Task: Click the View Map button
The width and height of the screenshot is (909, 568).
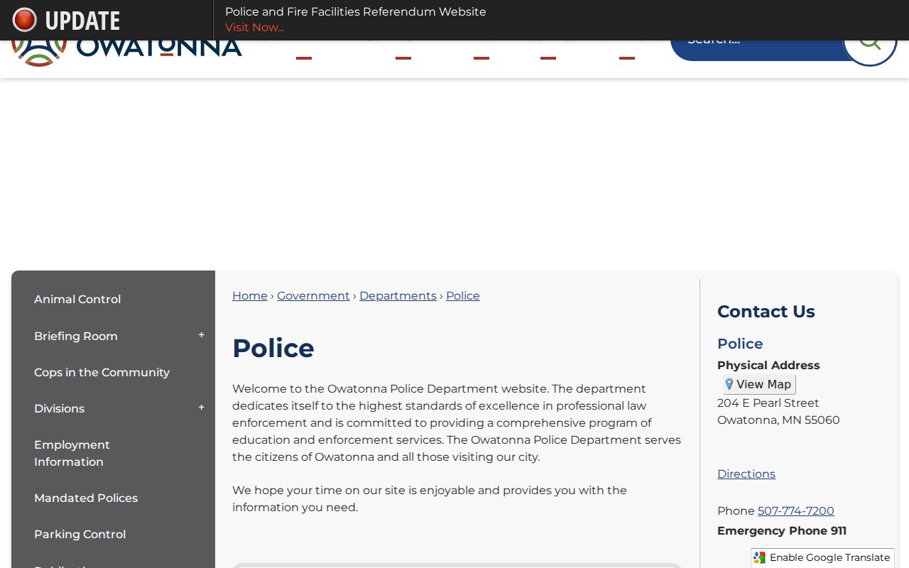Action: click(x=759, y=384)
